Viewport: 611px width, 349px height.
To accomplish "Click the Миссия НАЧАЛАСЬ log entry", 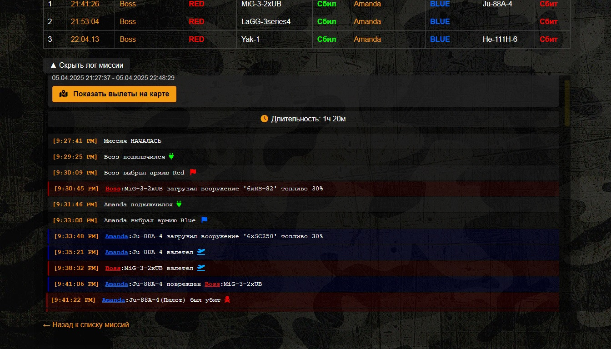I will tap(303, 141).
